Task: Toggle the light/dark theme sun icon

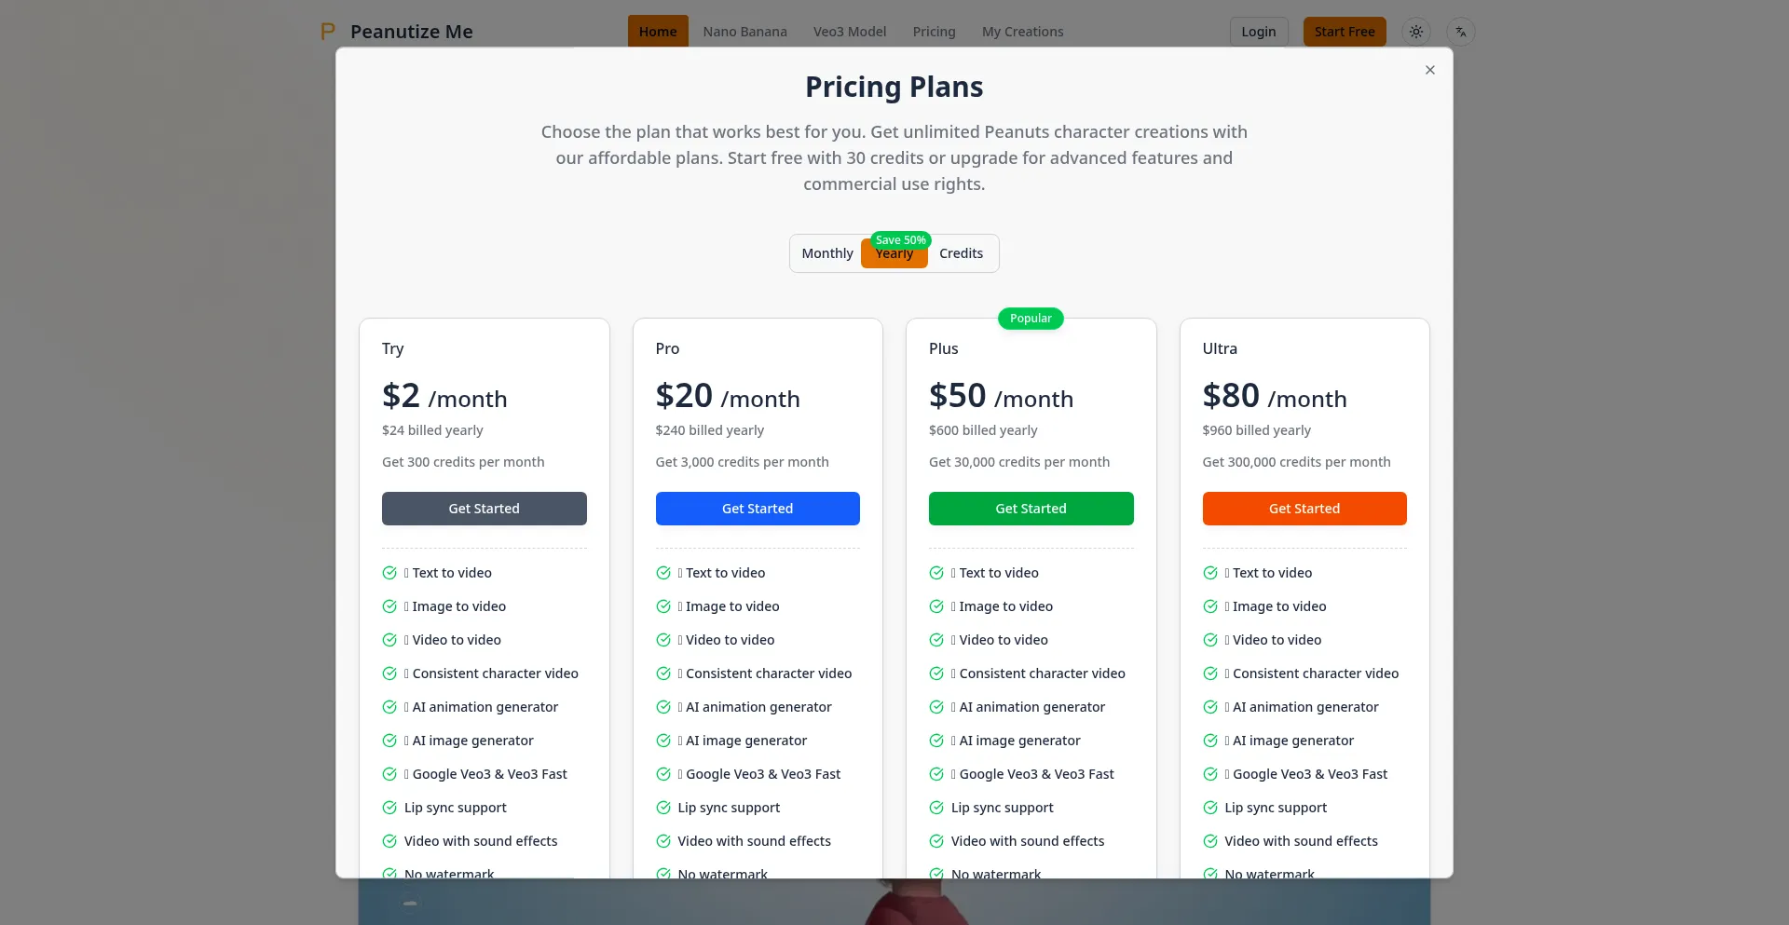Action: tap(1415, 32)
